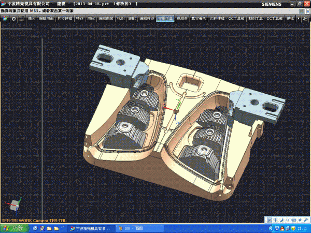The image size is (311, 233).
Task: Switch to the 特征 tab
Action: point(80,19)
